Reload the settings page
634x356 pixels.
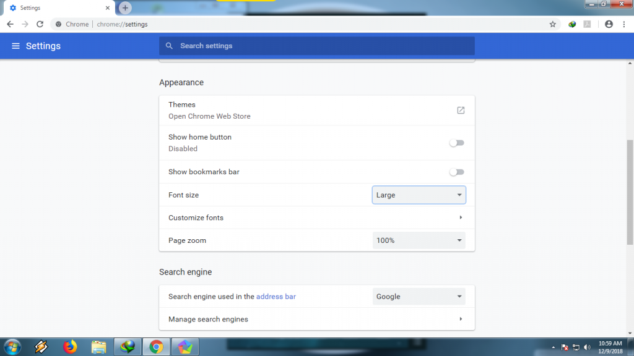(40, 24)
